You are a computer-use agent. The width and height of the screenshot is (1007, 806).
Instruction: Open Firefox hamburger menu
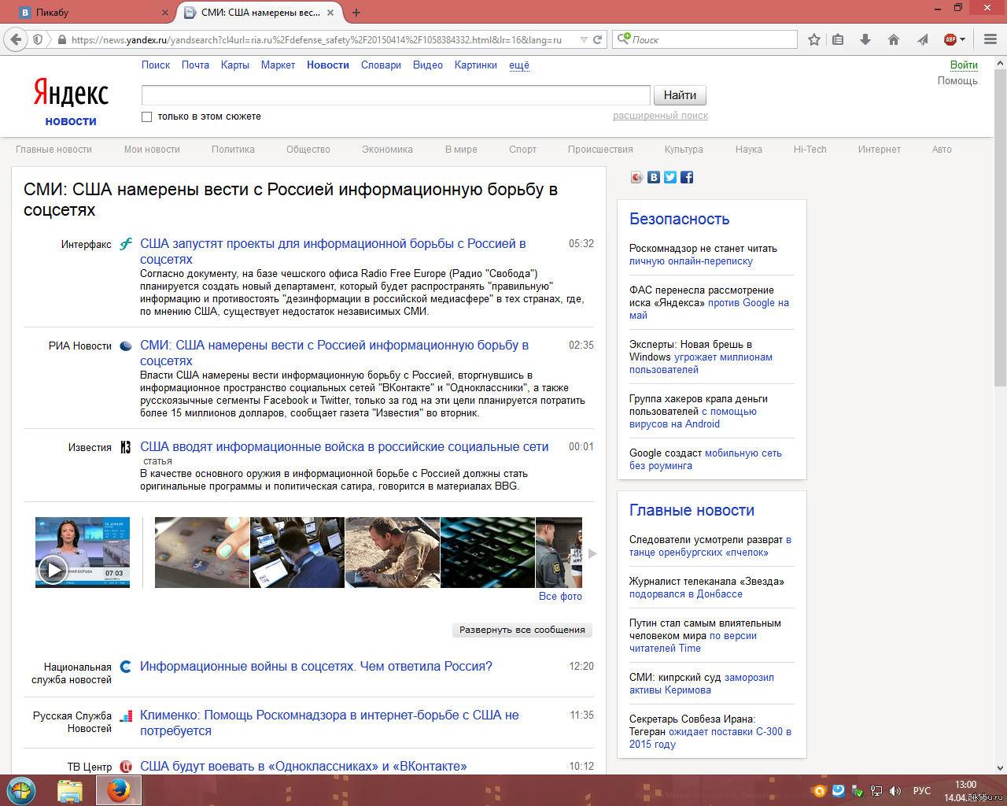[990, 39]
